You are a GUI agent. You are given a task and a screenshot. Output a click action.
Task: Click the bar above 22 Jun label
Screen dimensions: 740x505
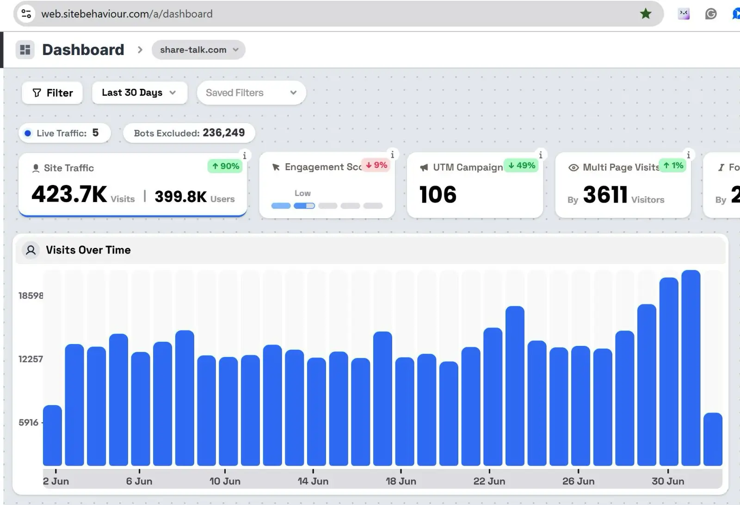[493, 397]
